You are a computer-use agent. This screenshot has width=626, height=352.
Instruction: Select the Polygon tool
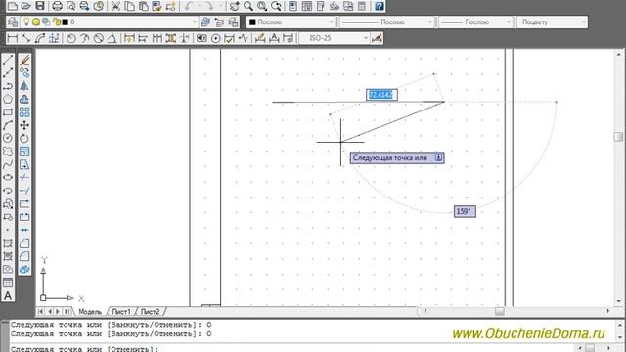[x=8, y=99]
